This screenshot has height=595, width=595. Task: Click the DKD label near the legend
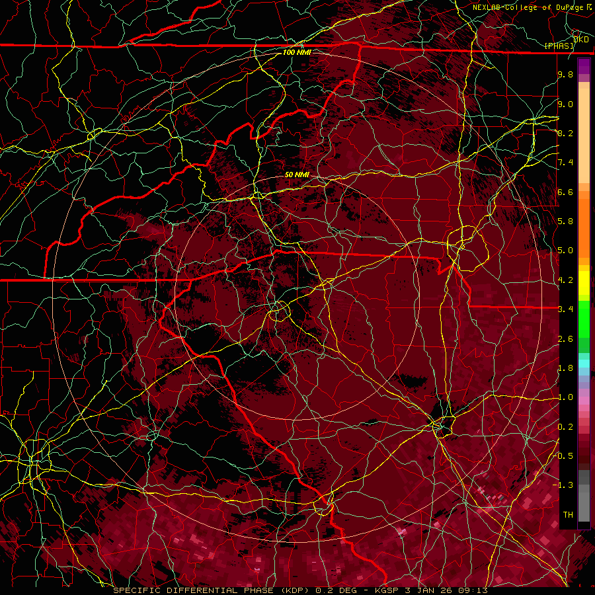point(580,40)
